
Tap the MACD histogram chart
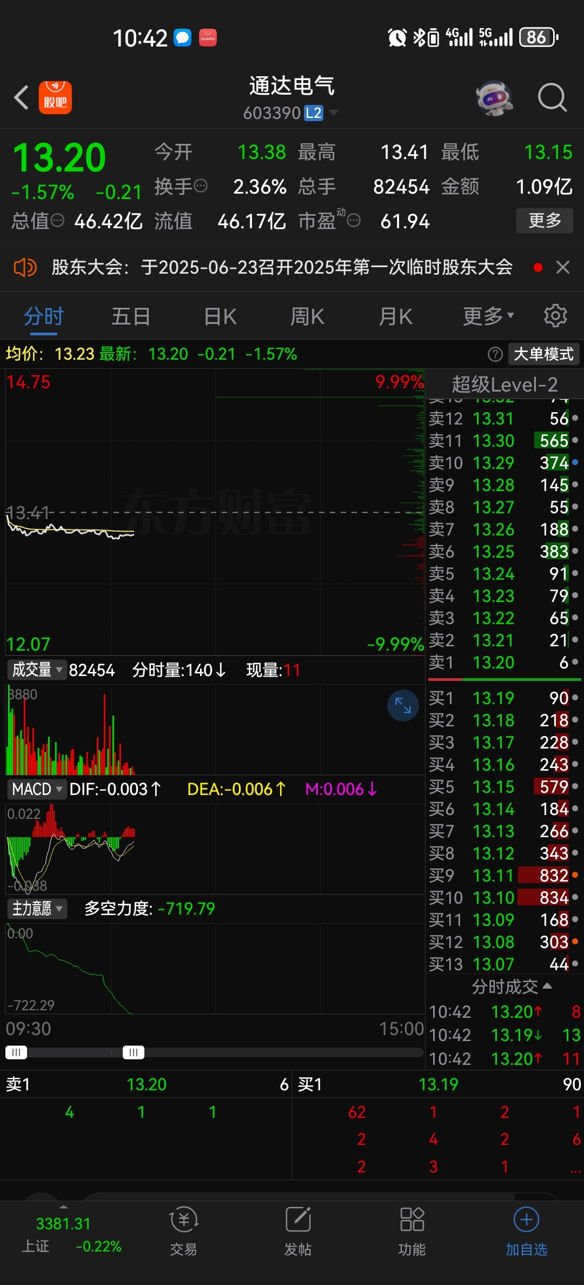click(215, 849)
